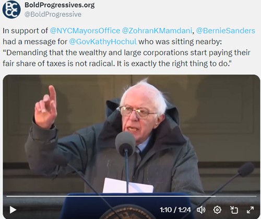The image size is (261, 219).
Task: Open the @NYCMayorsOffice mention
Action: click(85, 31)
